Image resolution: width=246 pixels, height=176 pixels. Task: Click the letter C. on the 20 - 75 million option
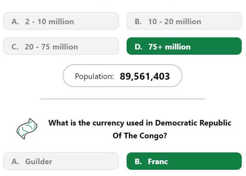(x=15, y=47)
